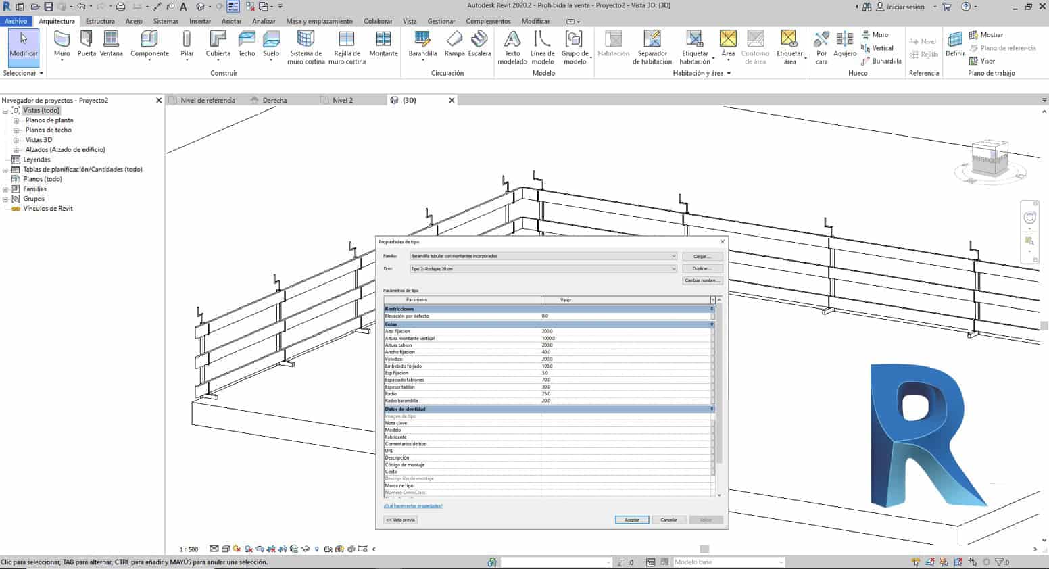This screenshot has width=1049, height=569.
Task: Select the Rampa tool
Action: point(454,44)
